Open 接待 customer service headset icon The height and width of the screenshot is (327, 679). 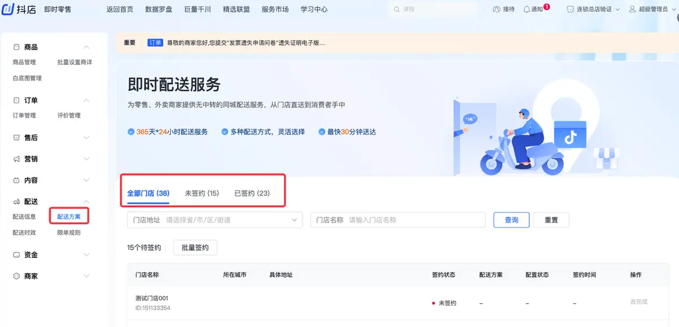[x=497, y=10]
